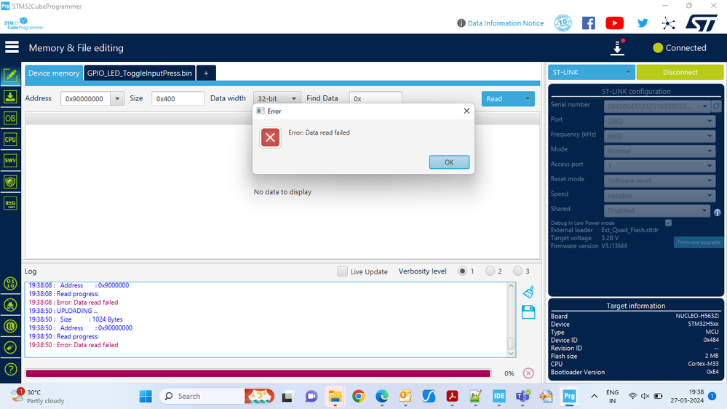Open ST-LINK interface dropdown
The image size is (727, 409).
tap(591, 72)
